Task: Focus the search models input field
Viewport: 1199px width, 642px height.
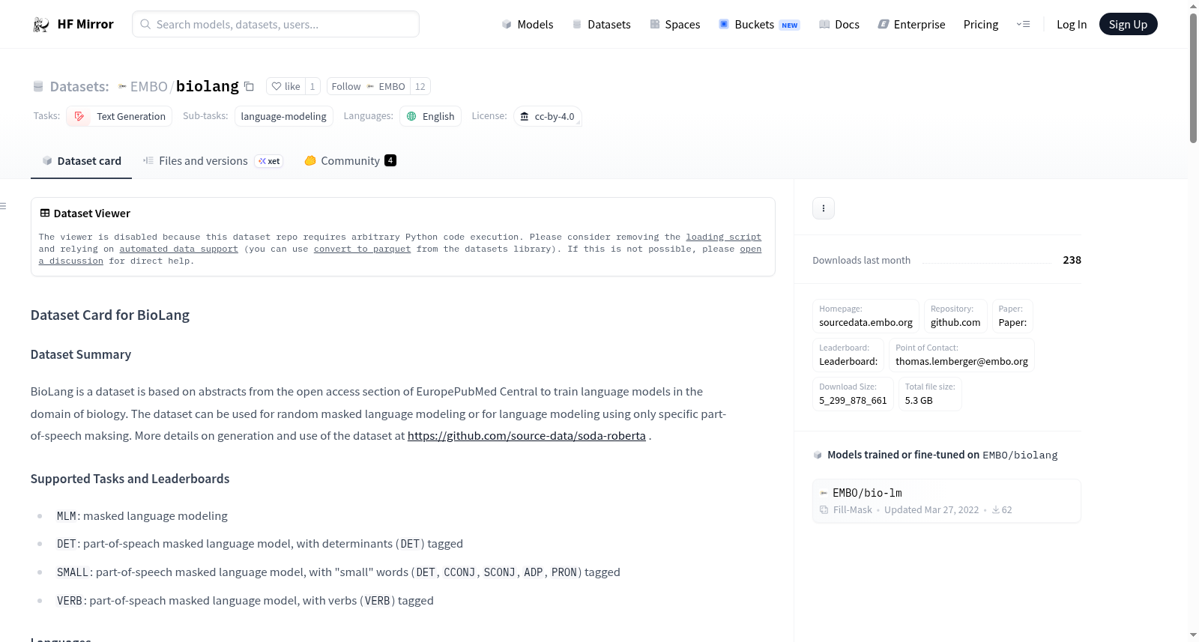Action: point(276,24)
